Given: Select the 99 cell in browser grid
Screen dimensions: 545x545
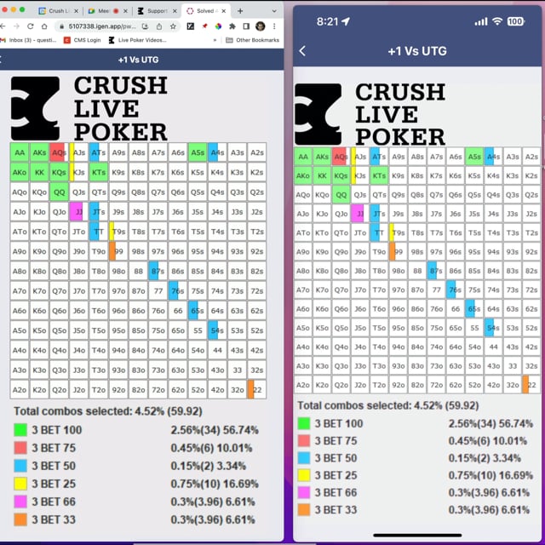Looking at the screenshot, I should [x=118, y=251].
